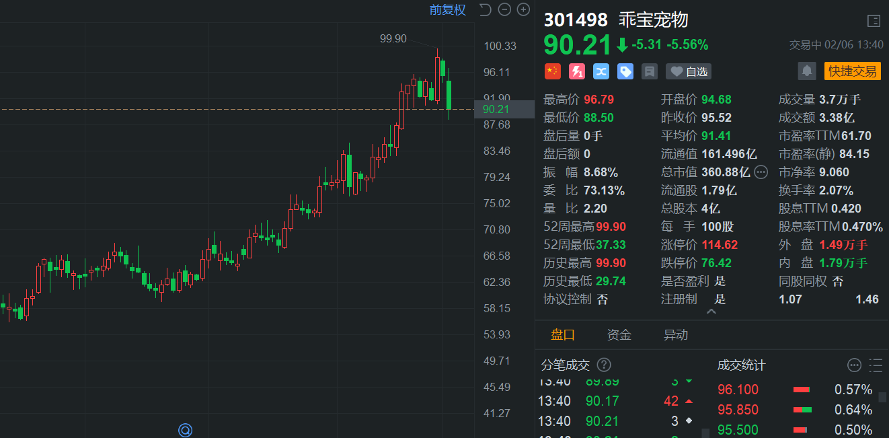Image resolution: width=889 pixels, height=438 pixels.
Task: Collapse the quote details with the chevron
Action: coord(711,312)
